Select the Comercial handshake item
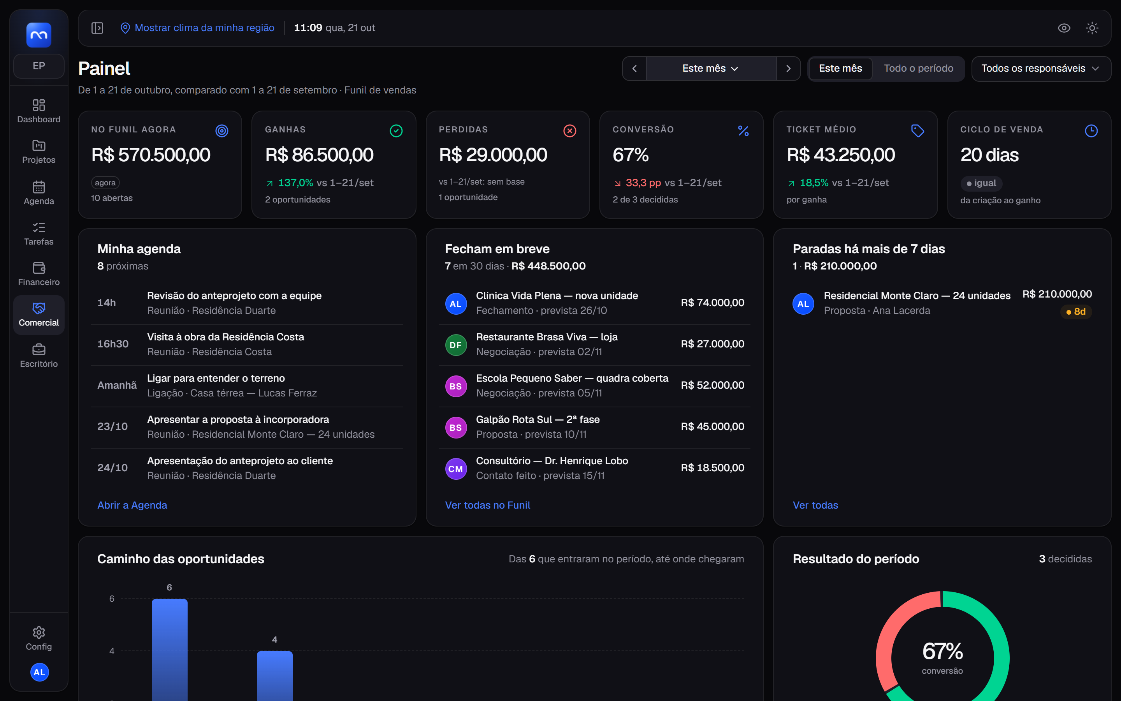 pyautogui.click(x=39, y=315)
